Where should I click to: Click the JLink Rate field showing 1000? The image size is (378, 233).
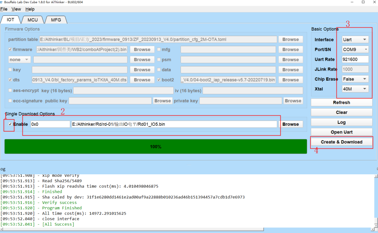point(355,69)
